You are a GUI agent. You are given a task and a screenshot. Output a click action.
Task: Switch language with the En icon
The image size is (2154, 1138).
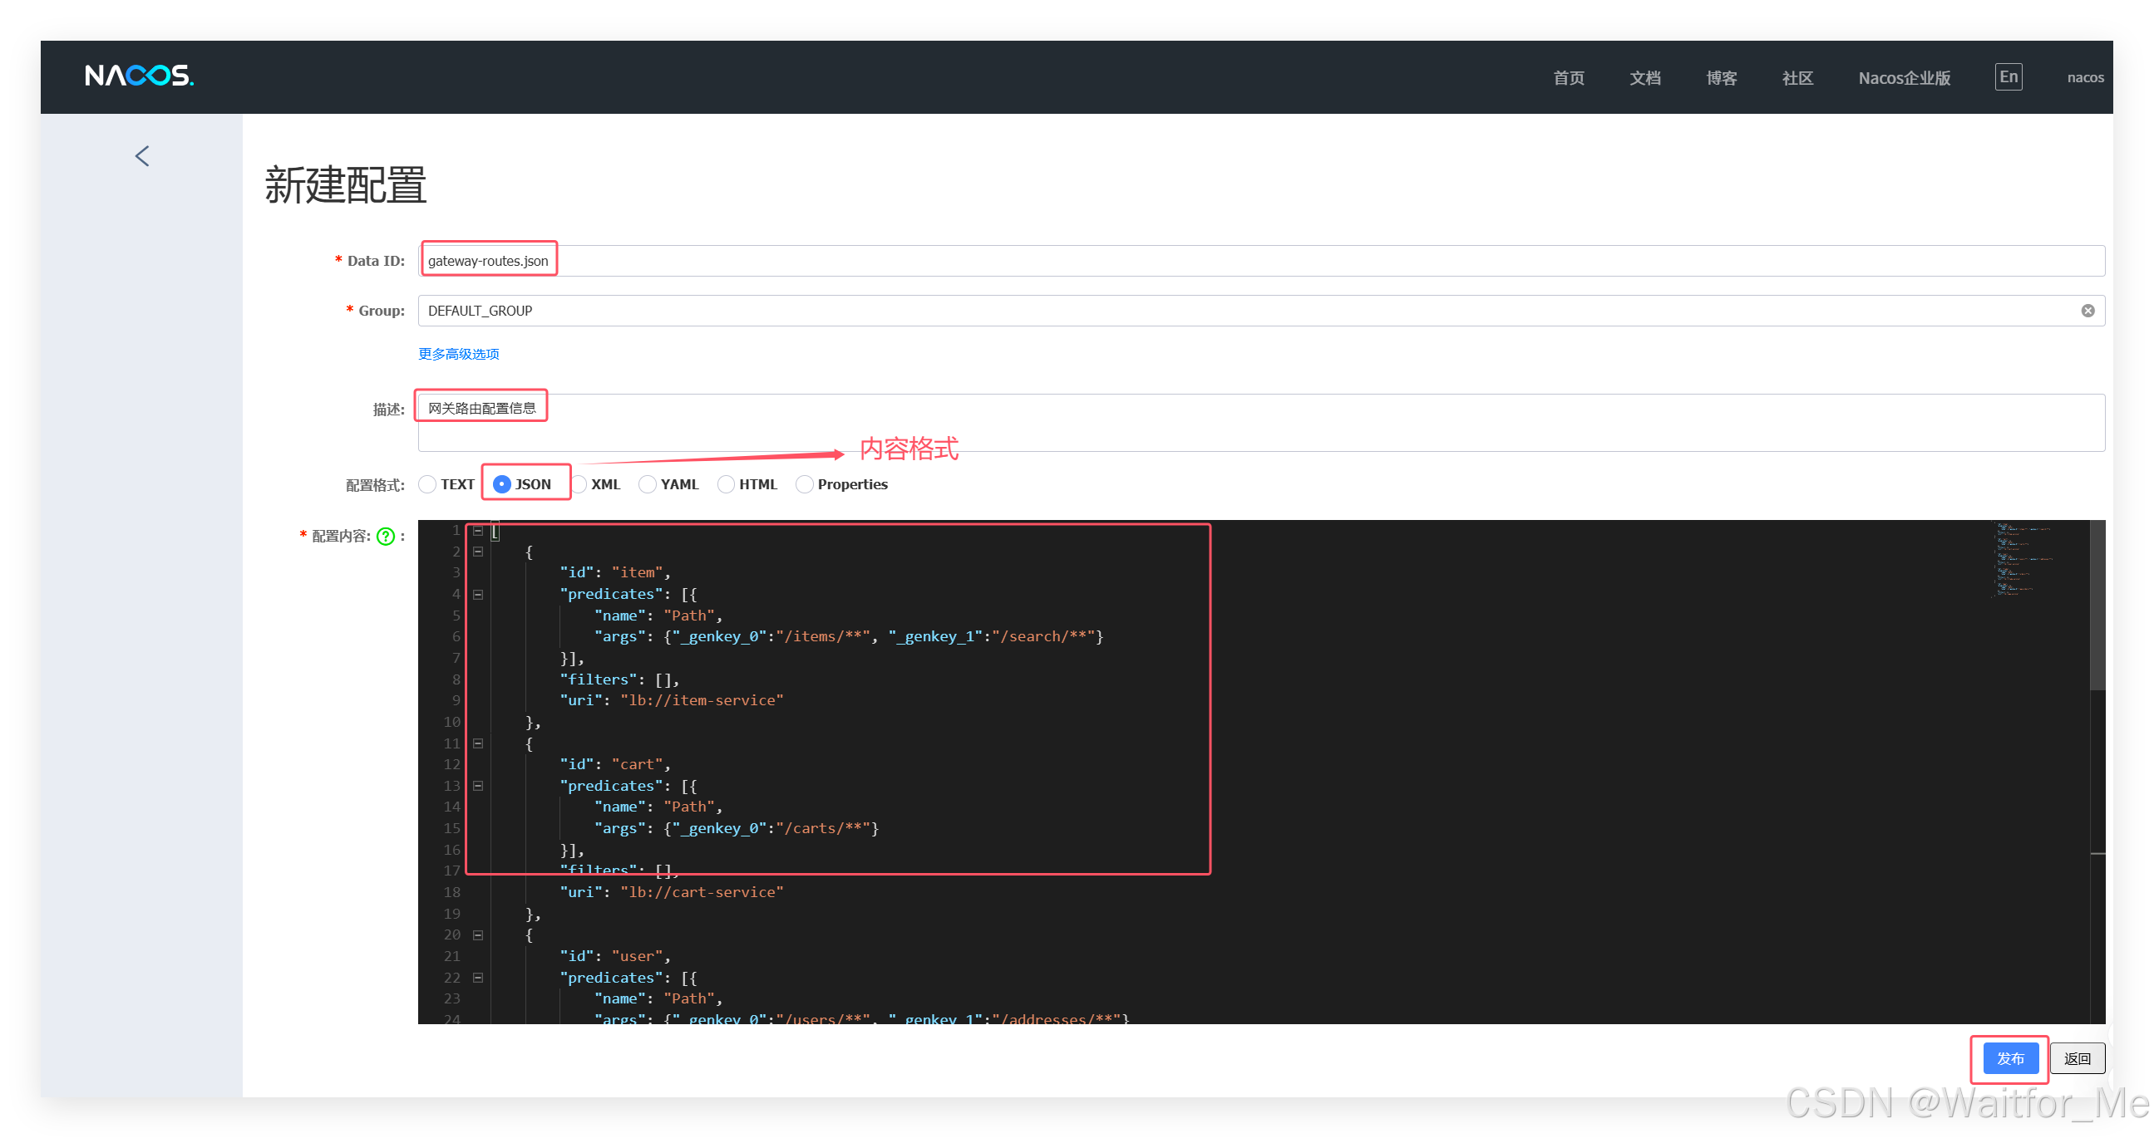(2008, 77)
